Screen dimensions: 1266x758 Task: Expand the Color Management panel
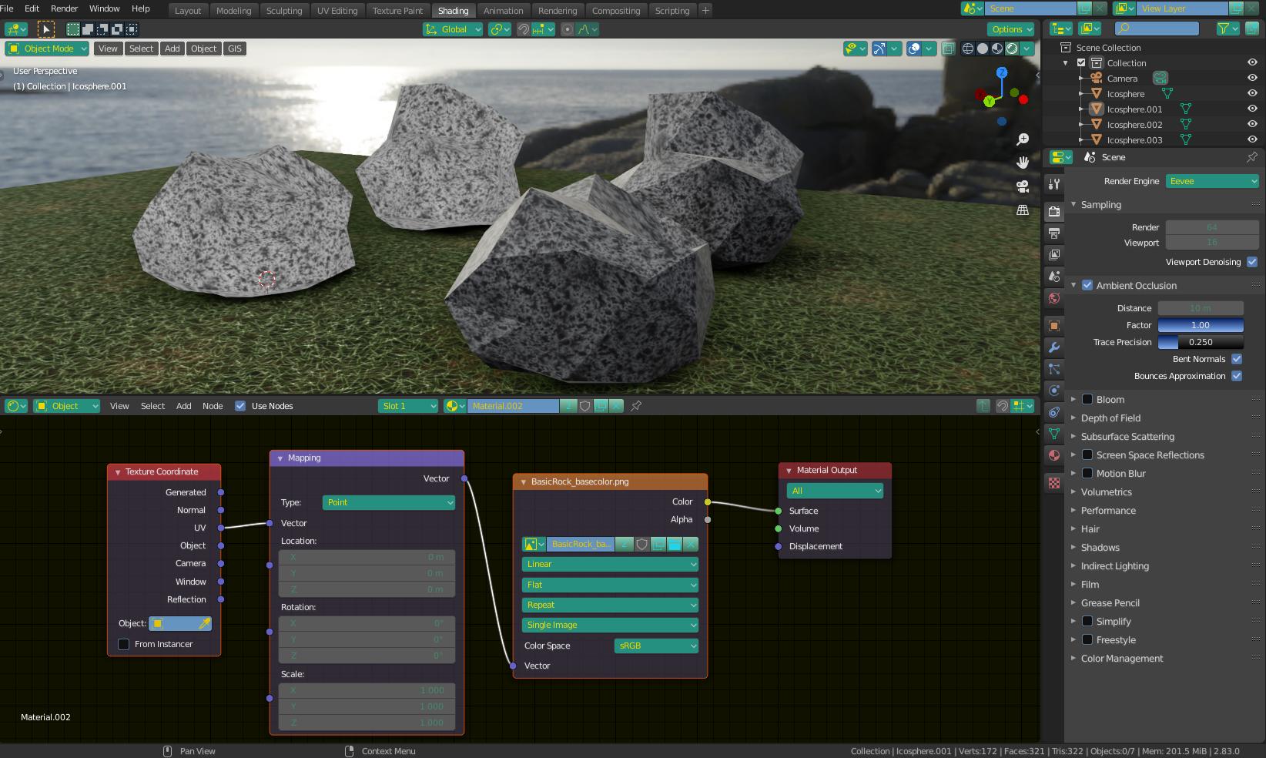[1121, 658]
